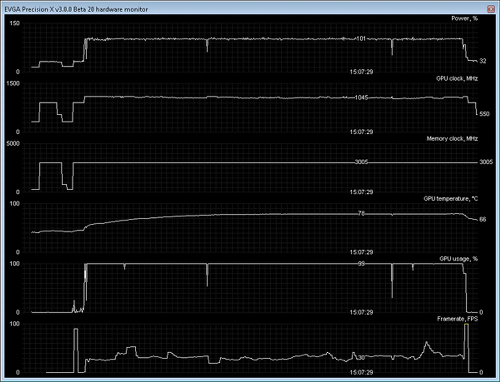The height and width of the screenshot is (382, 500).
Task: Click the 1045 marker value on GPU clock graph
Action: (x=361, y=98)
